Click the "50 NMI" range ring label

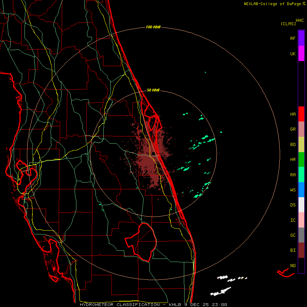[153, 90]
